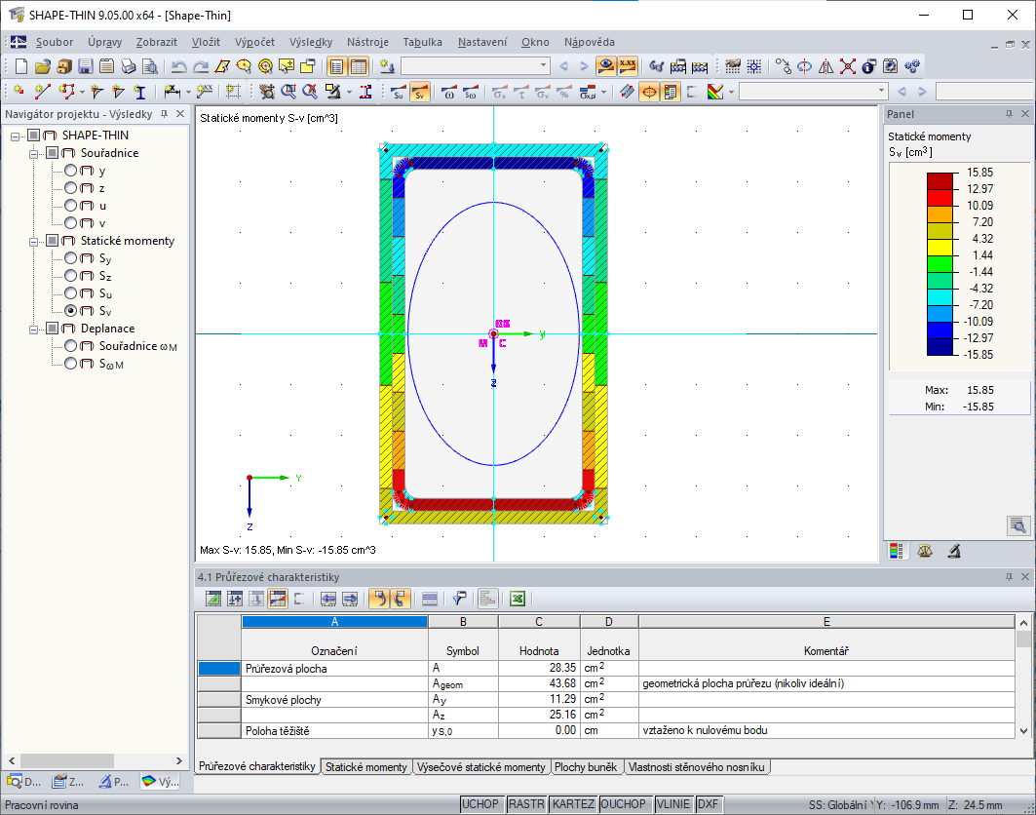
Task: Select the Sy radio button in navigator
Action: [x=70, y=258]
